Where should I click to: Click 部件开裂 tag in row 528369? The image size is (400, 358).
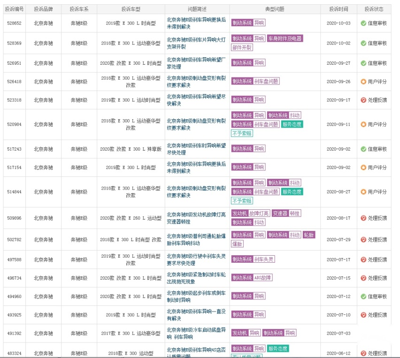pos(242,47)
